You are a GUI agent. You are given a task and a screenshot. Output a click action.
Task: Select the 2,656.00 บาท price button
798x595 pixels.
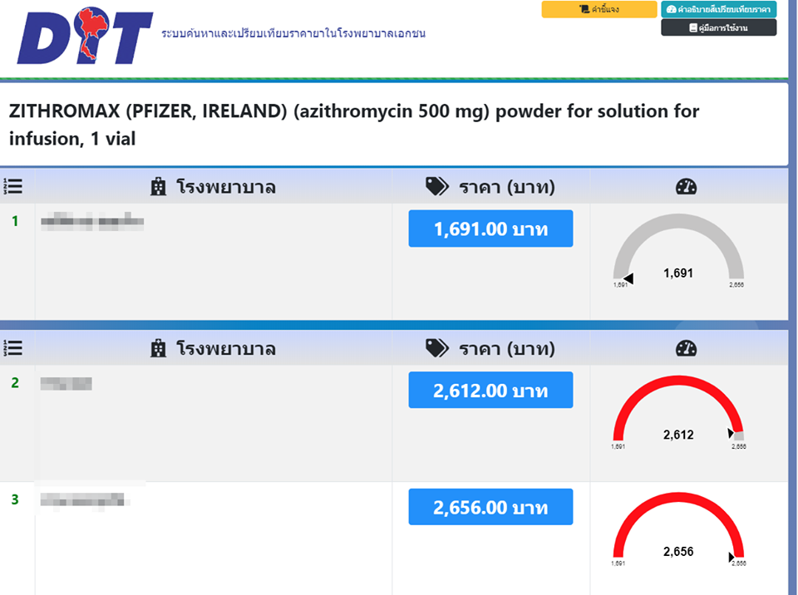coord(490,508)
